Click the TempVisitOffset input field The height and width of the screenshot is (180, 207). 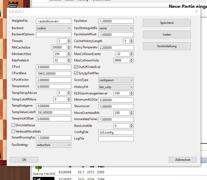point(54,119)
